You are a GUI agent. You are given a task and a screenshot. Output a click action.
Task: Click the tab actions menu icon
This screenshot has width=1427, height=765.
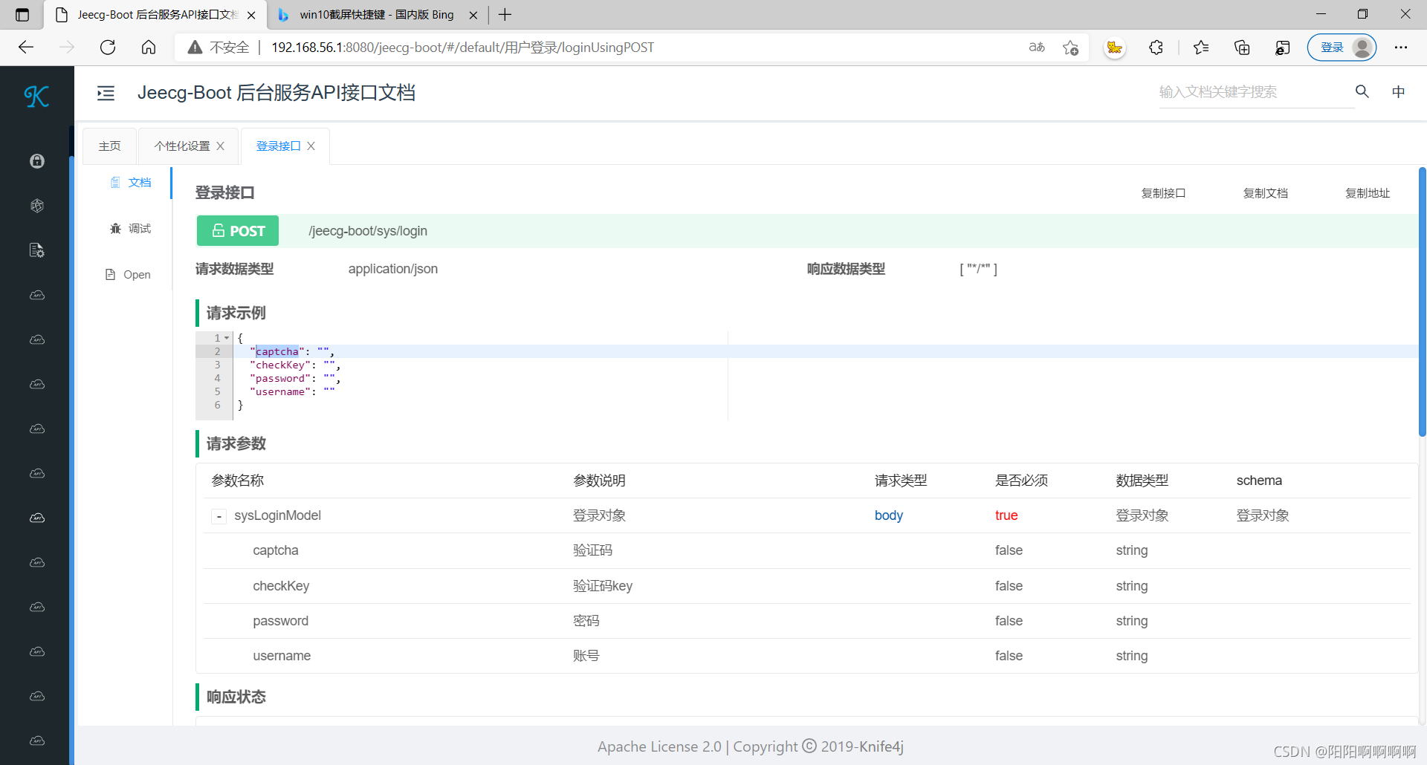pos(22,15)
